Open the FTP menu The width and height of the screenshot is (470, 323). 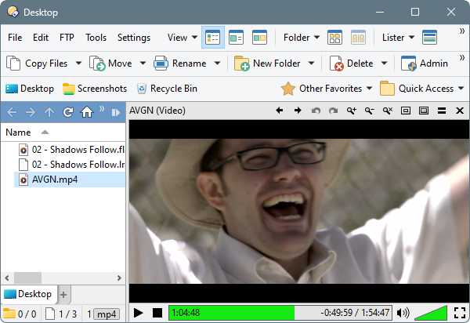click(x=67, y=38)
